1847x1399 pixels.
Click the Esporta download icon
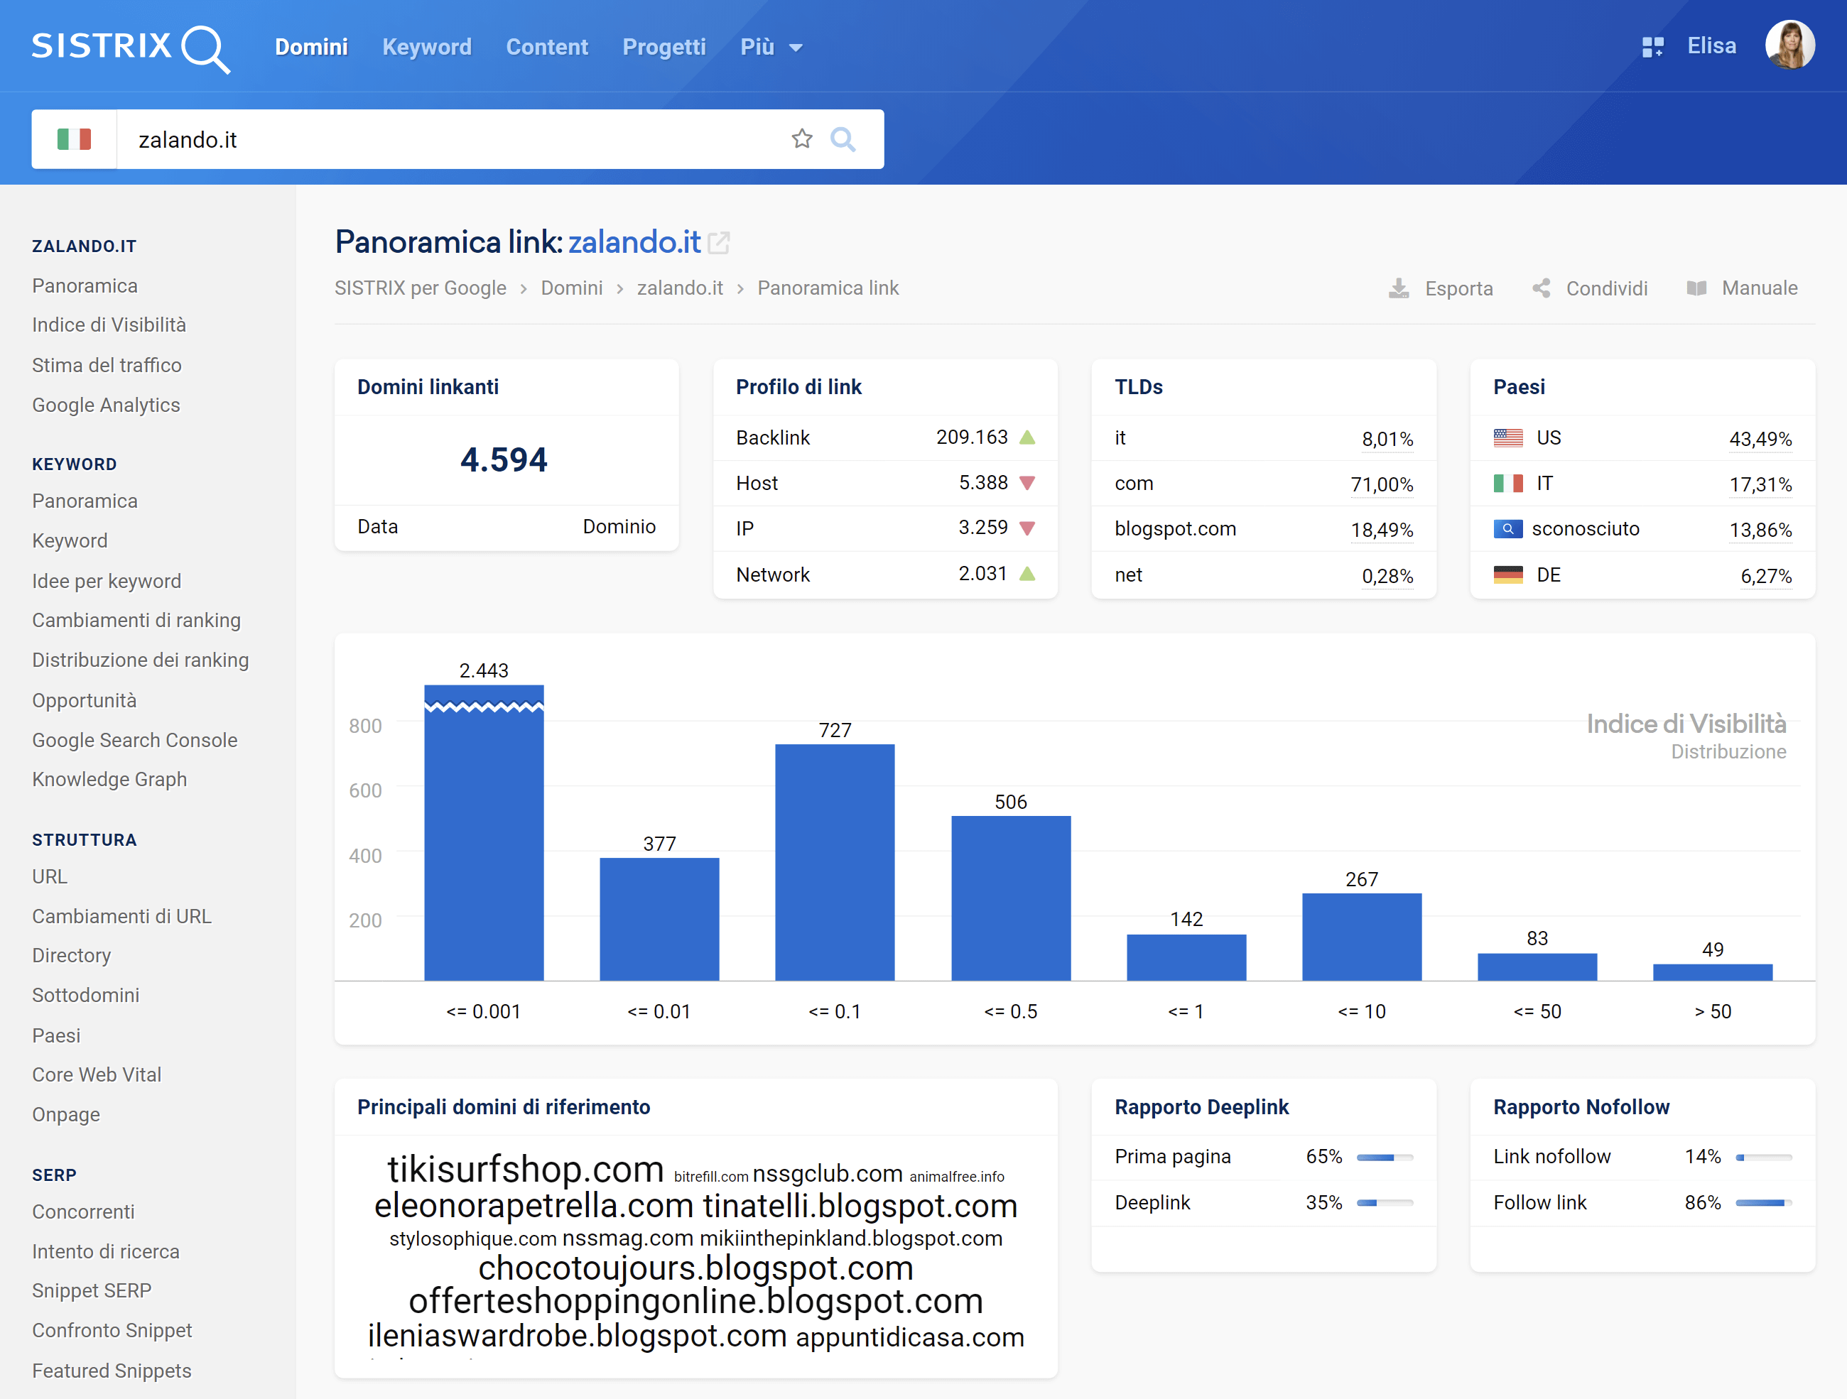coord(1399,289)
